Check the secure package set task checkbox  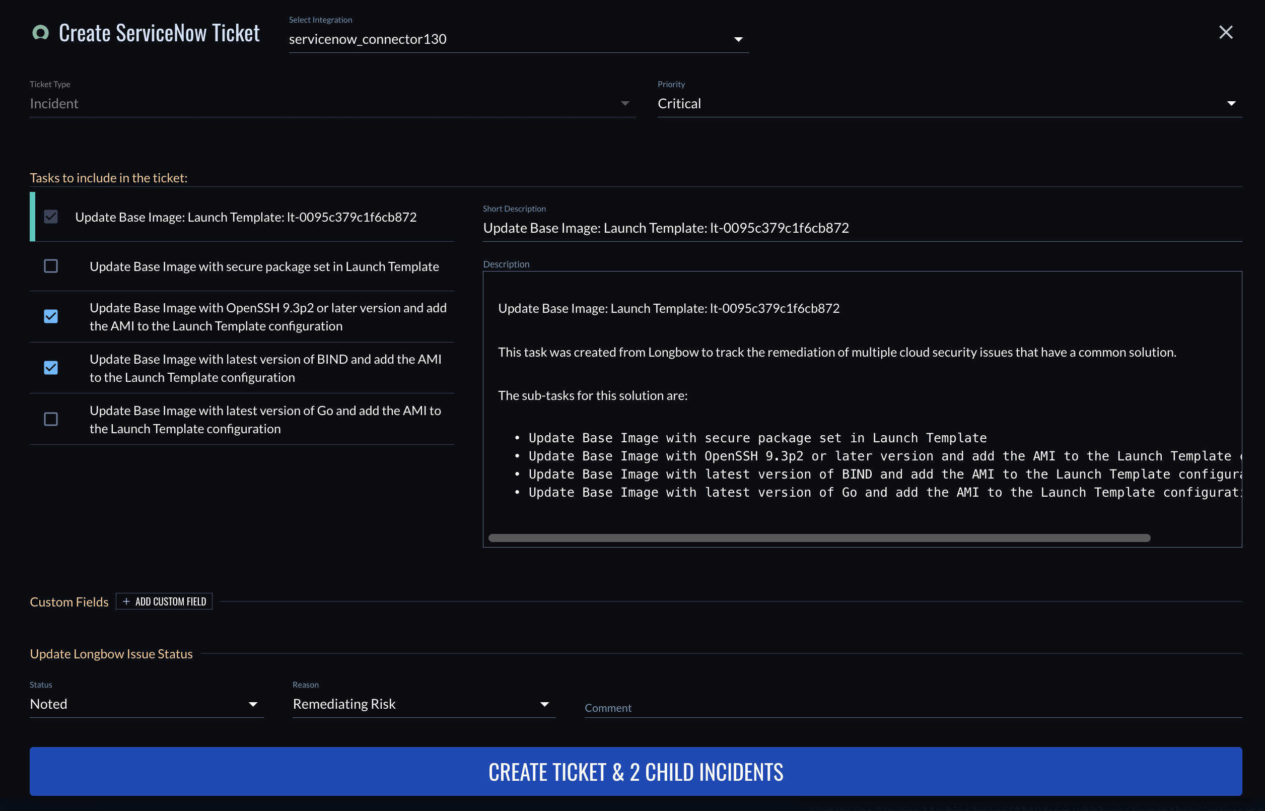pyautogui.click(x=51, y=266)
